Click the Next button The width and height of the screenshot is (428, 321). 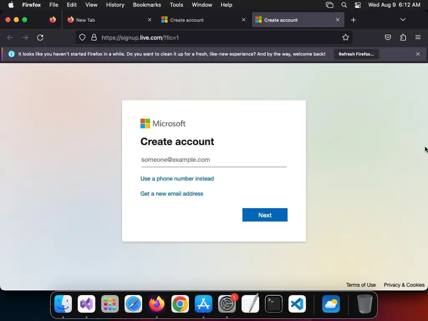(x=265, y=215)
